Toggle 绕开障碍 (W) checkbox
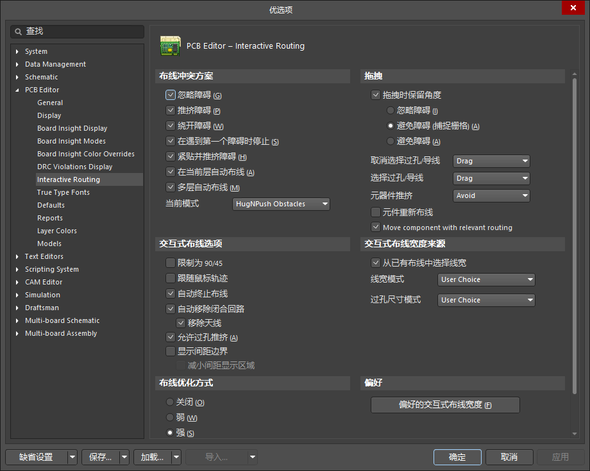Image resolution: width=590 pixels, height=471 pixels. tap(171, 126)
